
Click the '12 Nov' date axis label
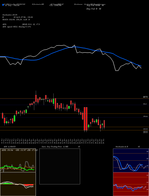(2, 141)
